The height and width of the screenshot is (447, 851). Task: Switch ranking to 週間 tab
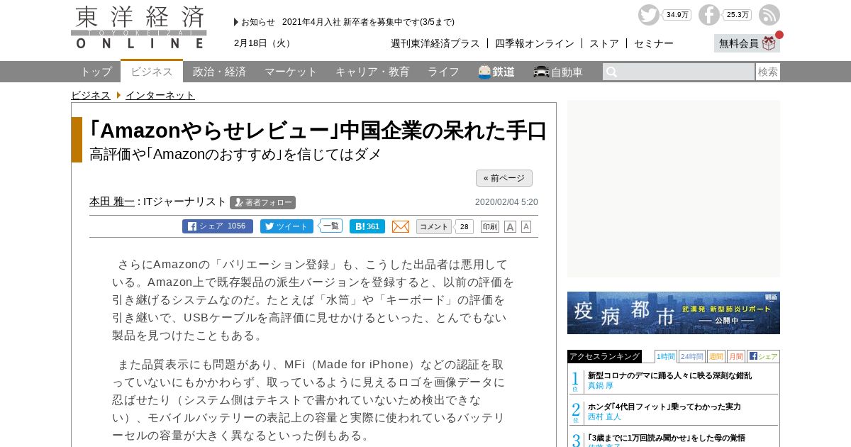point(716,356)
